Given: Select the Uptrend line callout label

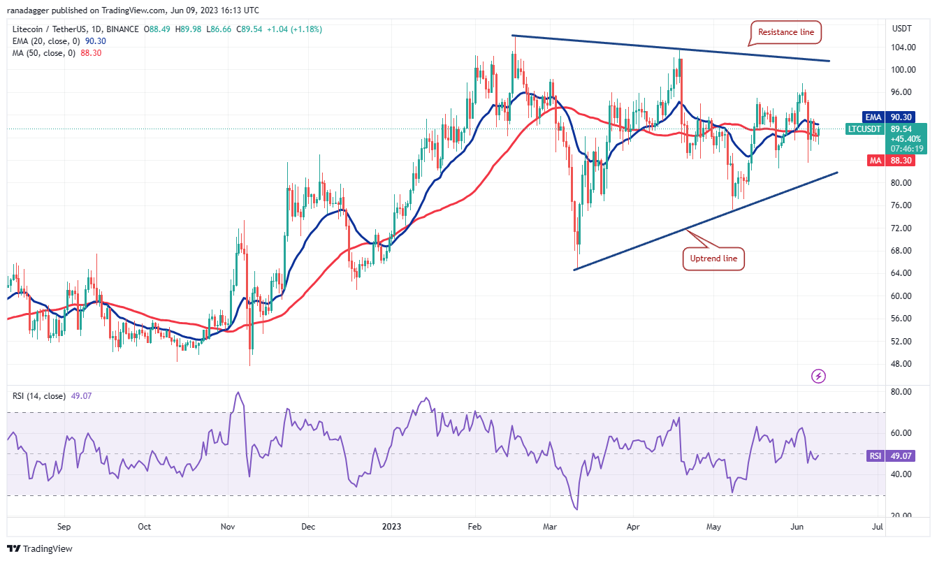Looking at the screenshot, I should pos(713,259).
